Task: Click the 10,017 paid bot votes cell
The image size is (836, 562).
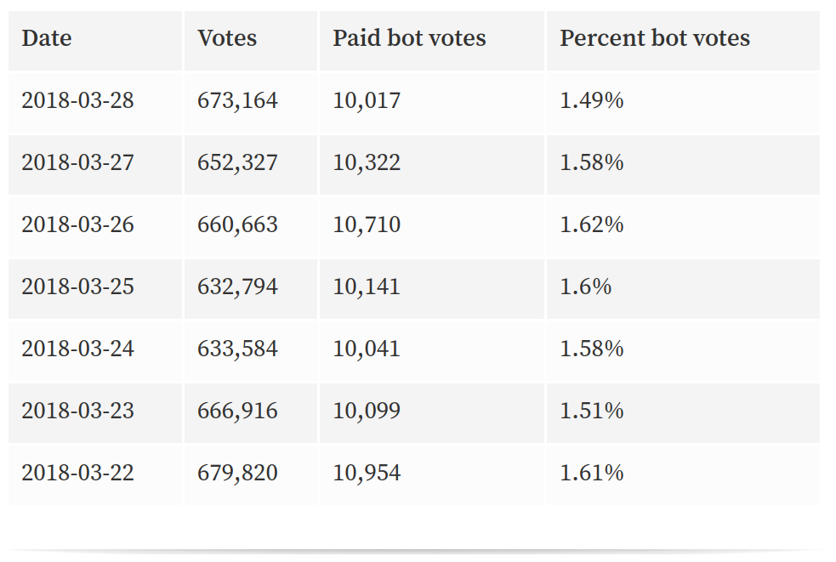Action: 432,102
